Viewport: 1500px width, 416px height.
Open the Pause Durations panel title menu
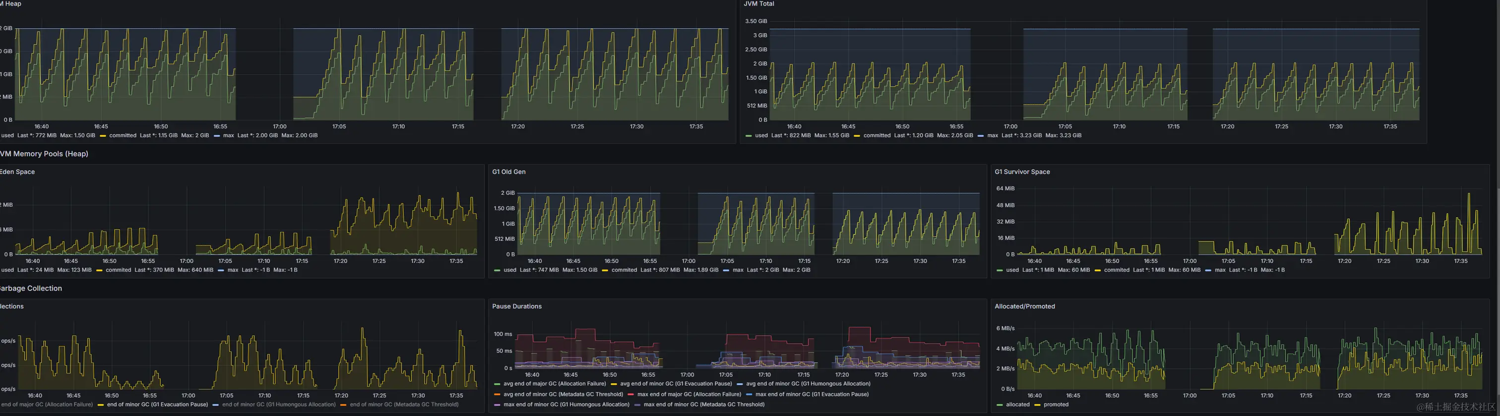516,307
